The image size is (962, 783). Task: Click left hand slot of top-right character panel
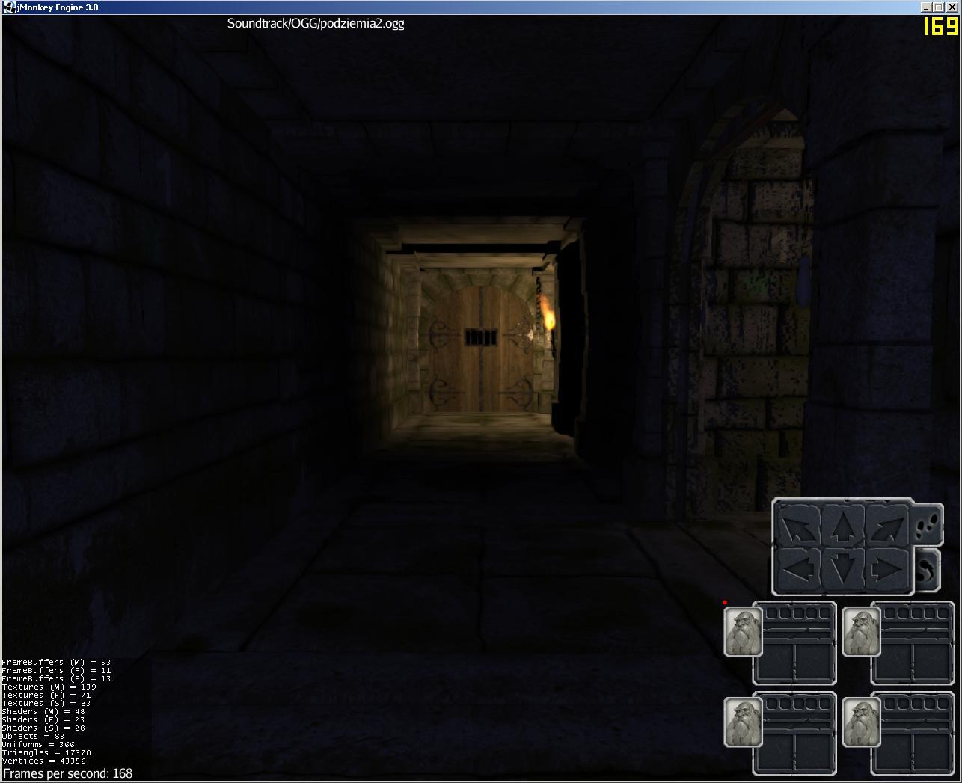tap(895, 660)
